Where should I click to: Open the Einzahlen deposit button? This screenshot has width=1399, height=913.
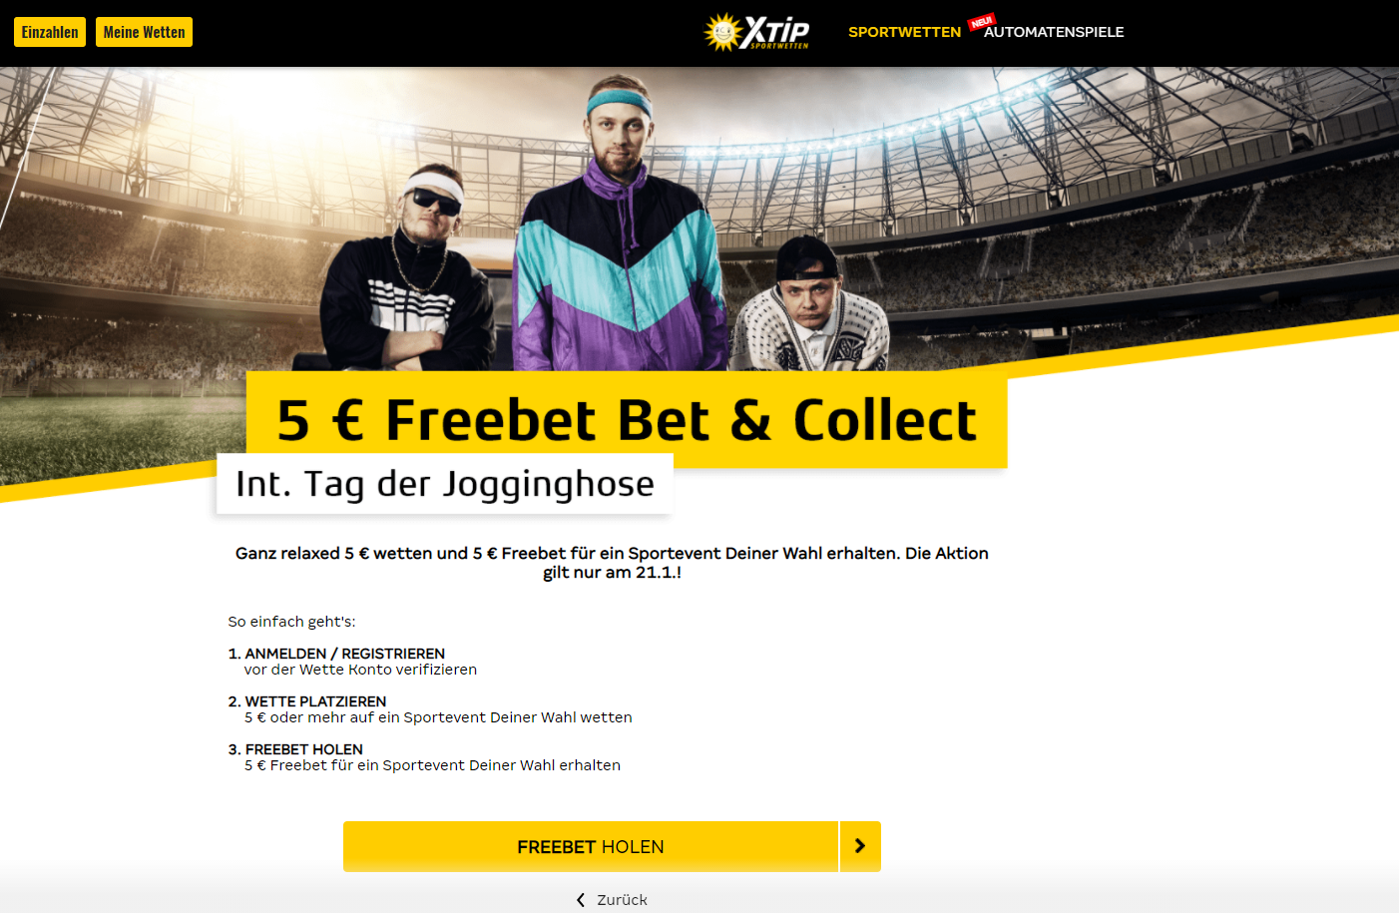[50, 32]
